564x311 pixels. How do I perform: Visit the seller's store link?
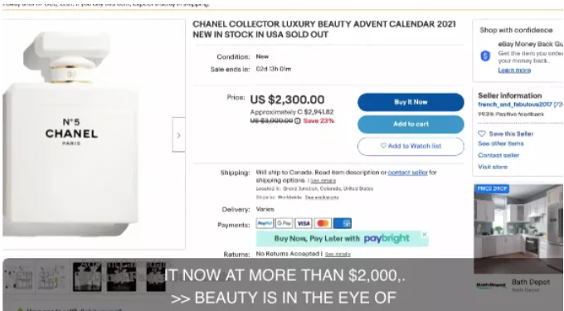tap(493, 167)
